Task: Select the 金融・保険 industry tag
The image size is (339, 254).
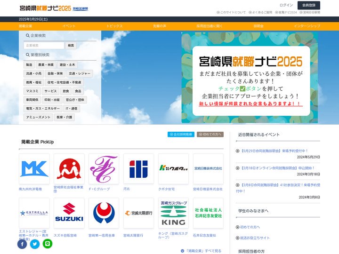Action: [55, 74]
